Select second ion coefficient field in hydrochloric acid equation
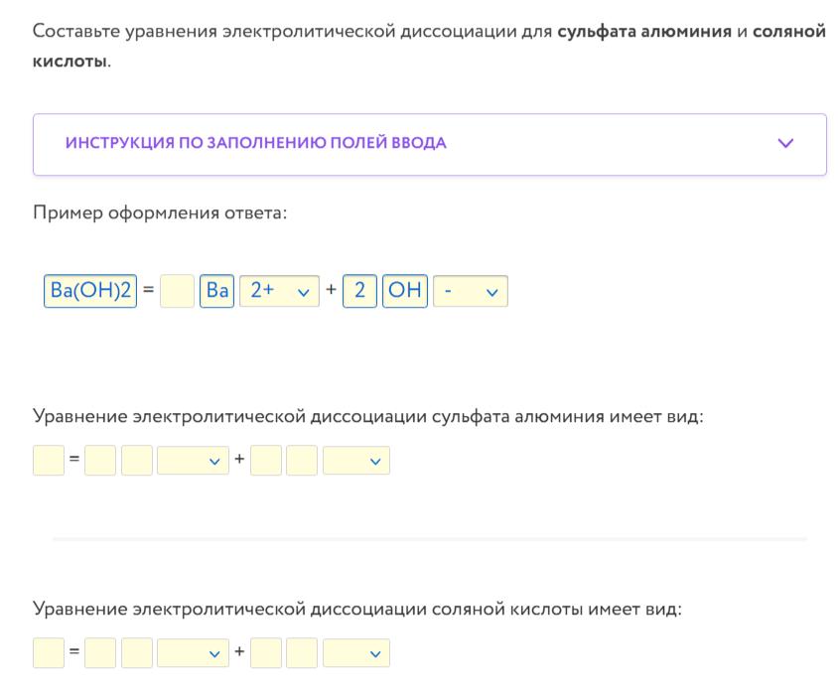The width and height of the screenshot is (838, 694). [266, 652]
